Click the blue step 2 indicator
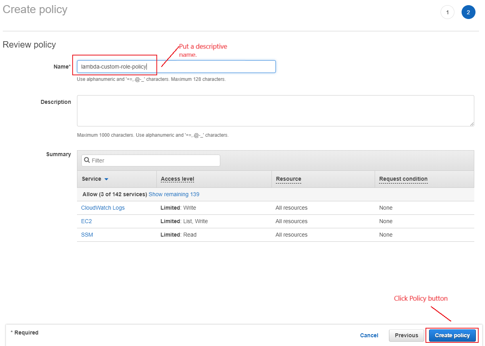 (x=468, y=12)
